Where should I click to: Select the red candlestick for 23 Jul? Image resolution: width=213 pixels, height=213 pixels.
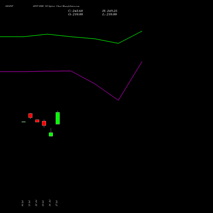[x=44, y=123]
